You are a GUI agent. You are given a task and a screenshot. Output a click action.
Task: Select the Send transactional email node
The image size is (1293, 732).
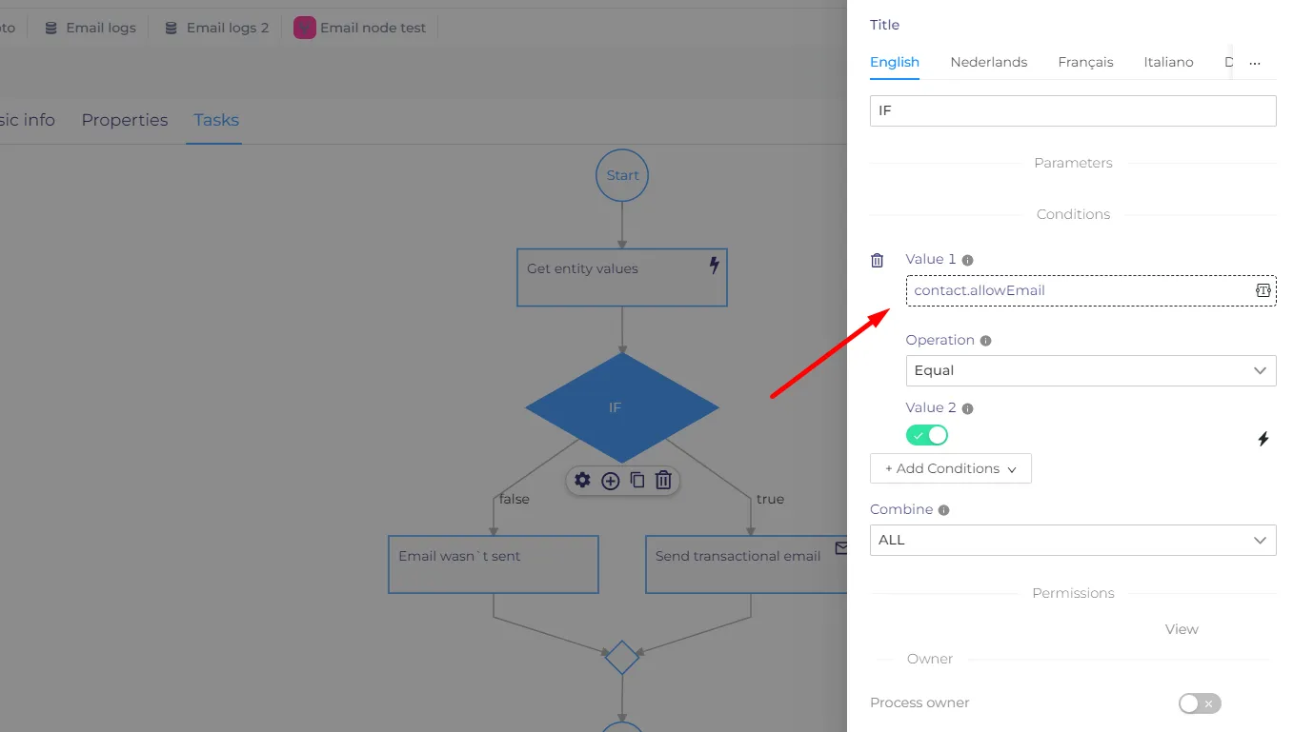(x=746, y=564)
